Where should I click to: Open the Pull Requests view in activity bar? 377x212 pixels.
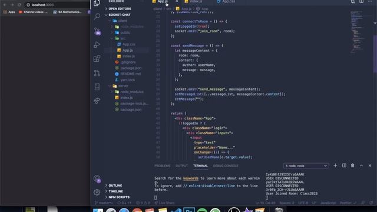[97, 73]
